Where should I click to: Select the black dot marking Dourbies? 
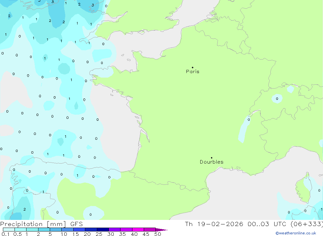(x=212, y=158)
